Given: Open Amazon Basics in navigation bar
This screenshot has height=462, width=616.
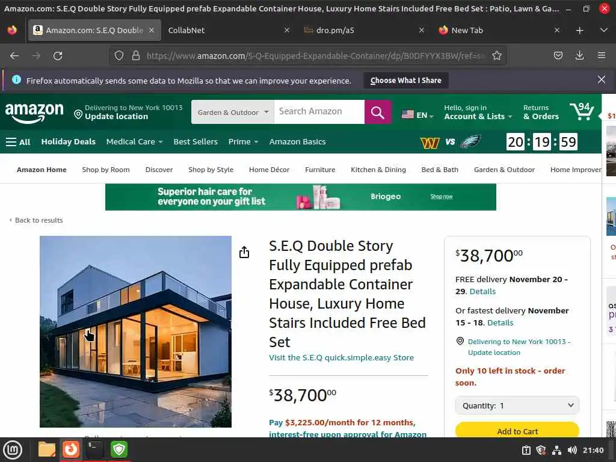Looking at the screenshot, I should pyautogui.click(x=297, y=142).
